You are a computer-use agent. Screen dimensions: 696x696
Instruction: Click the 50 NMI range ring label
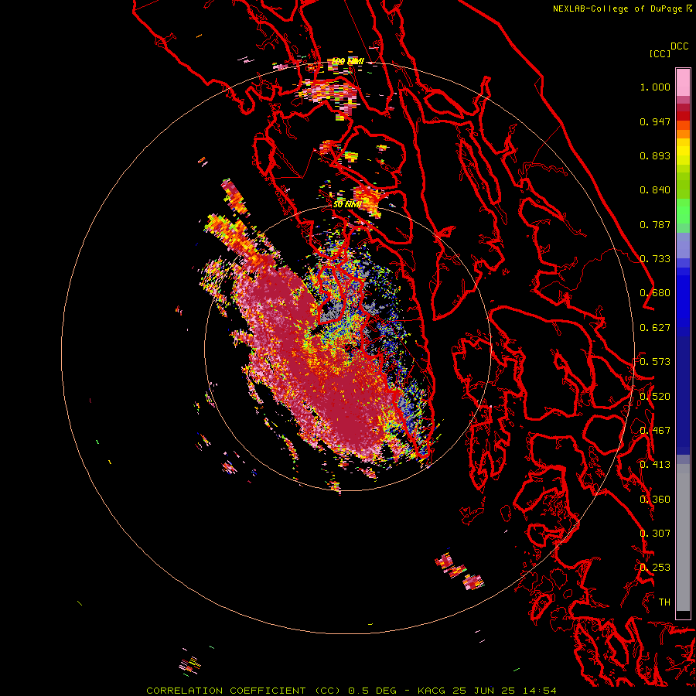pyautogui.click(x=347, y=204)
